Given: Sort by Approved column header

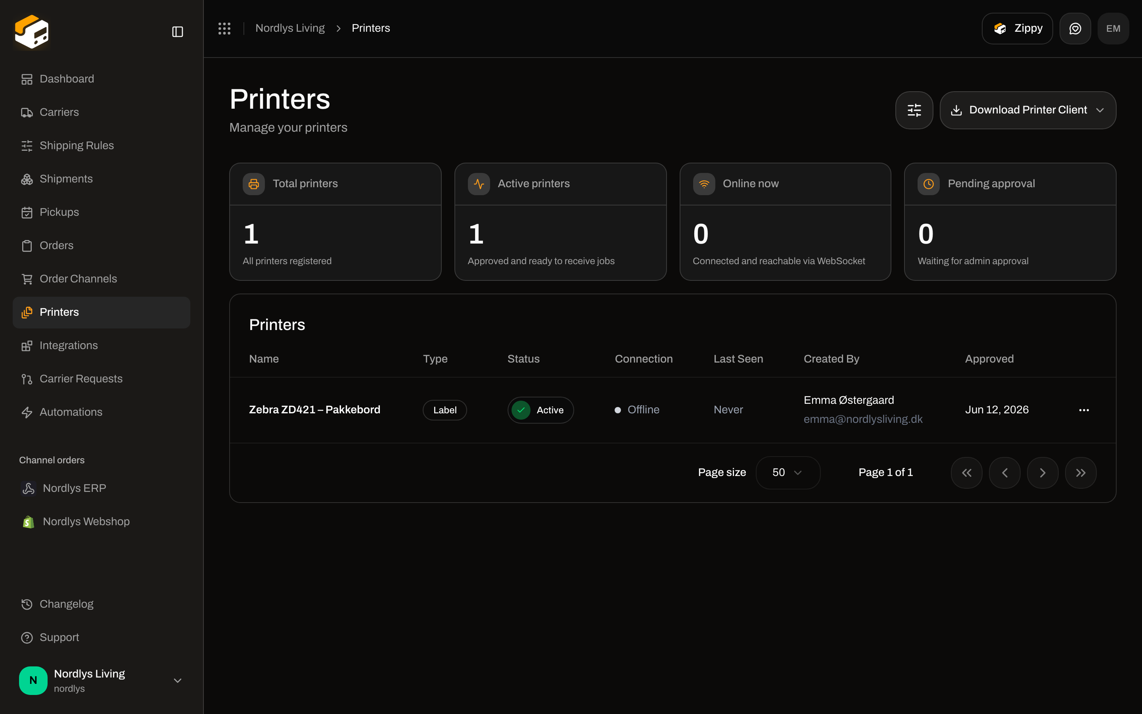Looking at the screenshot, I should [989, 359].
